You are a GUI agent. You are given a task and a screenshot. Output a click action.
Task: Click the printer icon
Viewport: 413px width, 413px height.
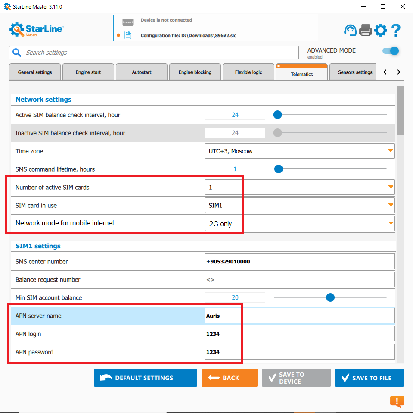366,30
